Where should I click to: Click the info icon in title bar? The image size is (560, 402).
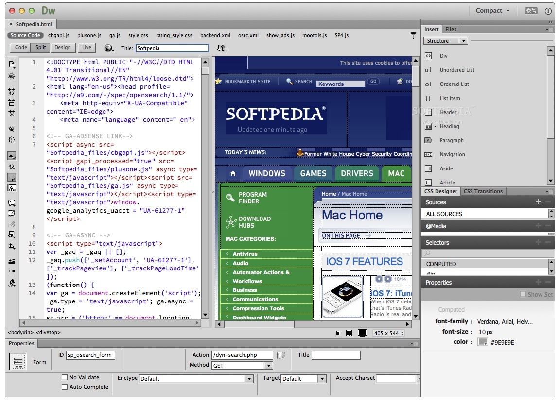tap(548, 11)
